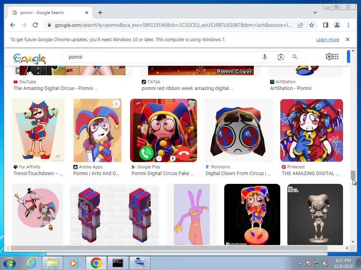View site information lock icon
This screenshot has width=361, height=270.
coord(49,25)
